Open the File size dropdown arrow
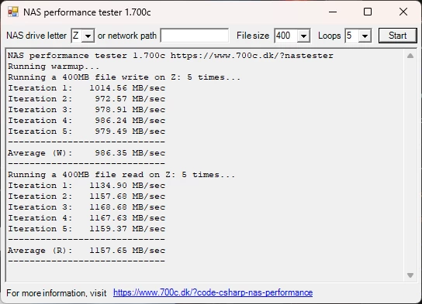 [303, 36]
